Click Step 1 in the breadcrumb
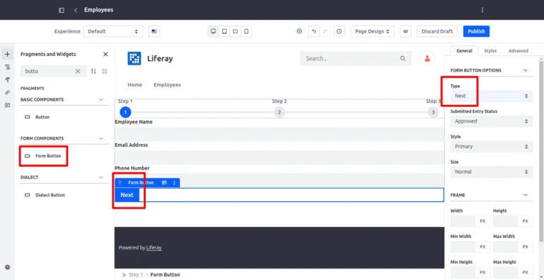Screen dimensions: 544x280 click(x=136, y=275)
